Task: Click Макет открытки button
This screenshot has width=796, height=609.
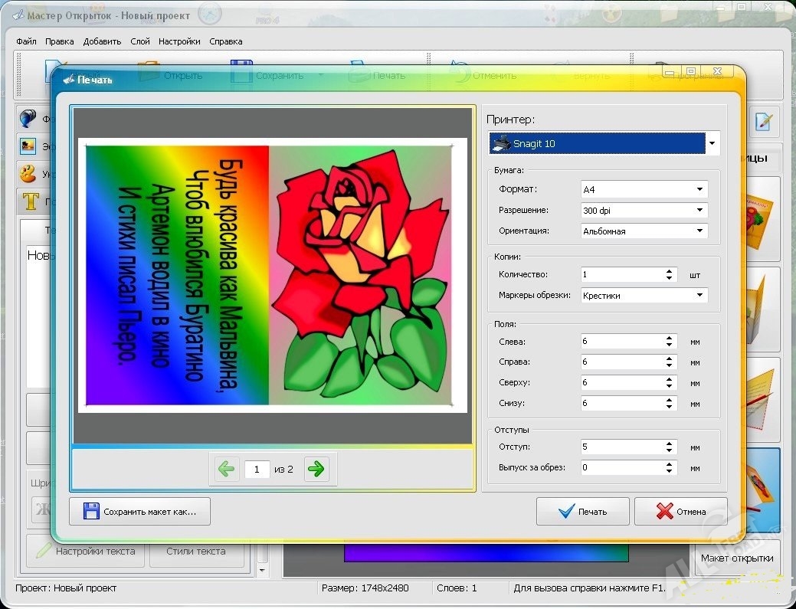Action: [x=737, y=558]
